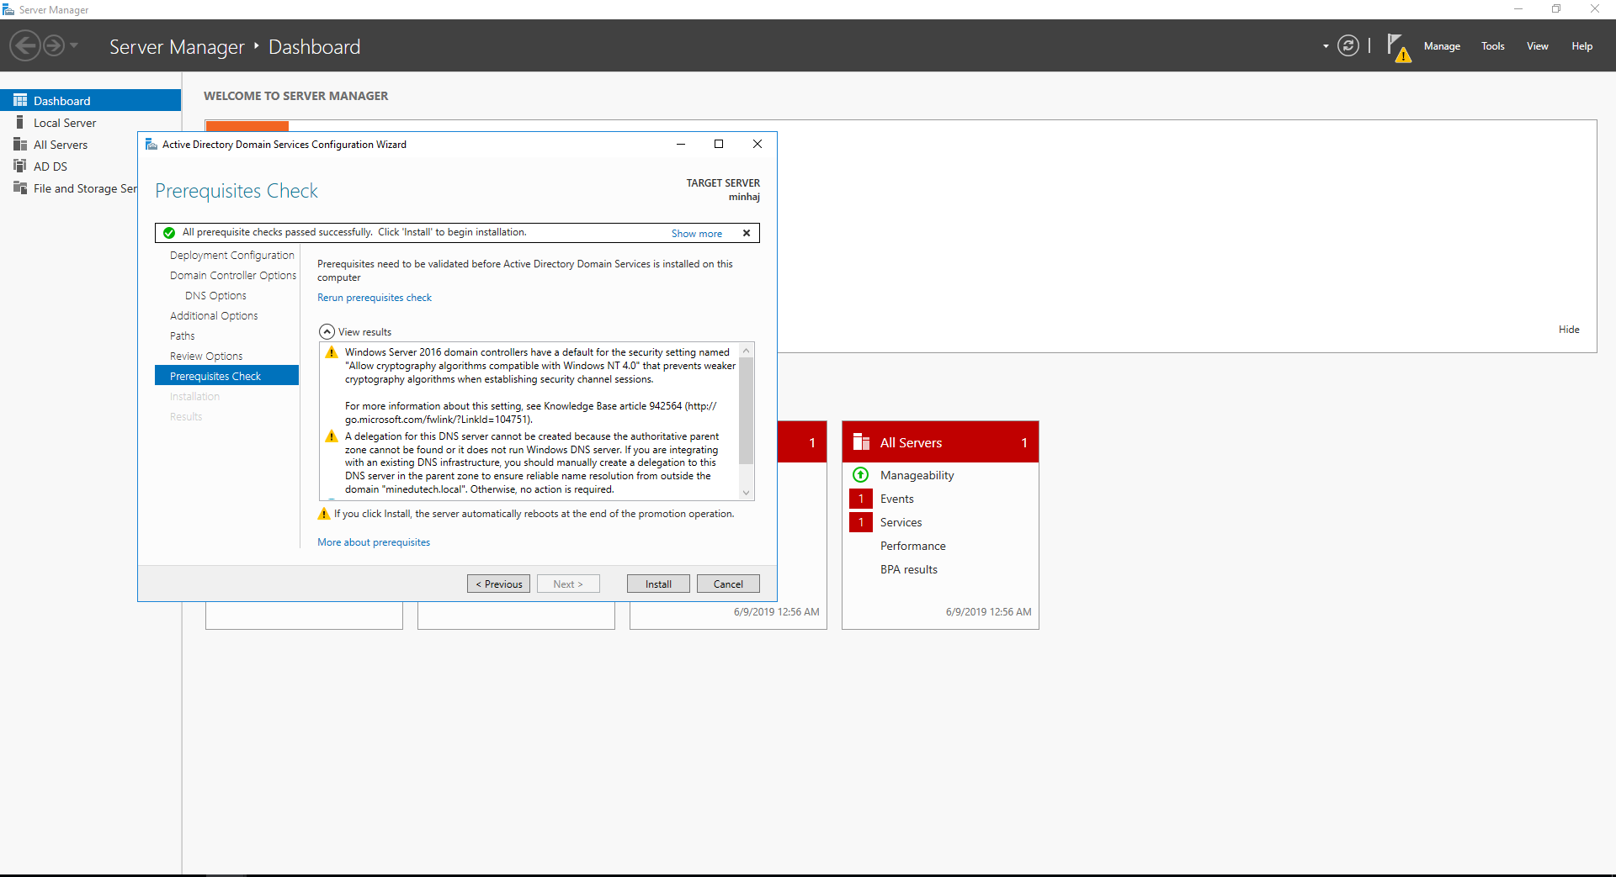Click Rerun prerequisites check link
1616x877 pixels.
coord(374,298)
